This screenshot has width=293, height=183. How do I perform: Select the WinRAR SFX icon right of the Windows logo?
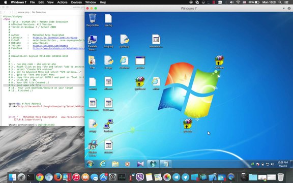pos(219,62)
